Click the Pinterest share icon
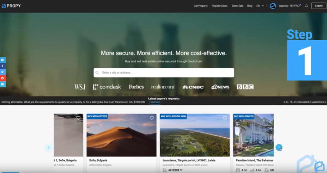The height and width of the screenshot is (173, 327). 3,78
